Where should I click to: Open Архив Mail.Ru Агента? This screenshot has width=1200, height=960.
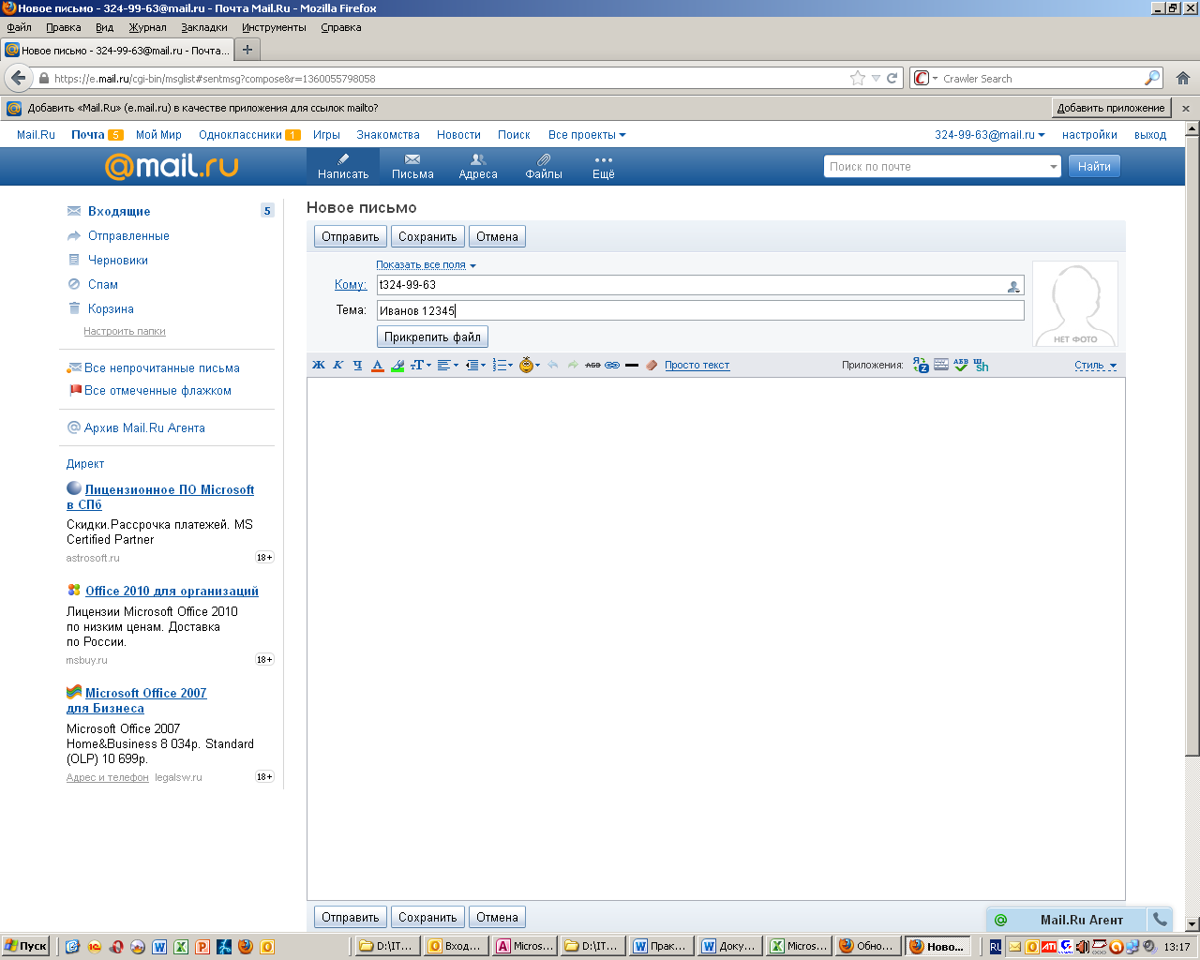pos(144,427)
